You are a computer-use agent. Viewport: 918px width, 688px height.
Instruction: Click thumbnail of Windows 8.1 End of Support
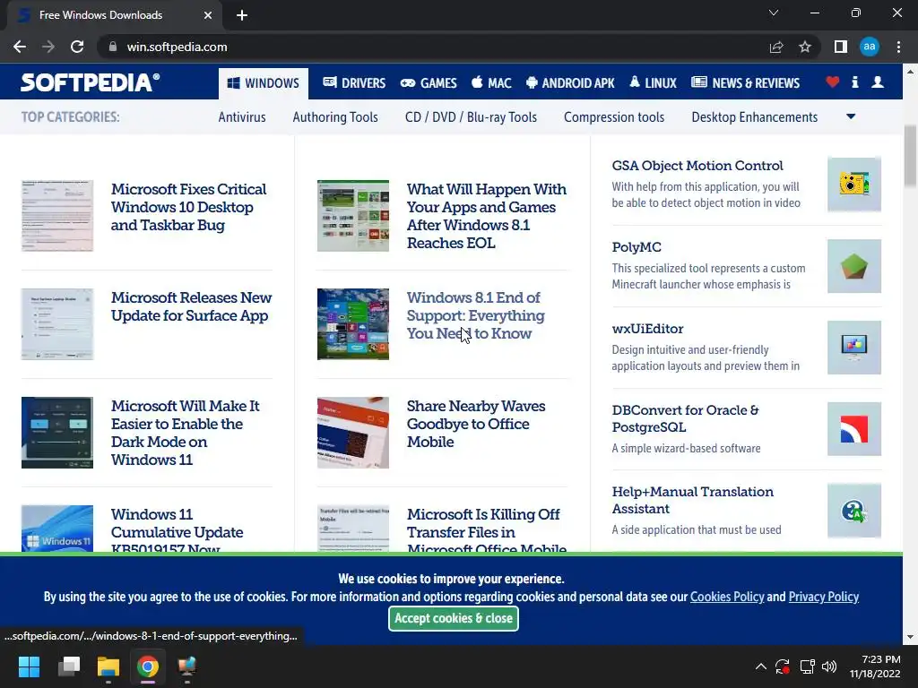click(x=353, y=324)
